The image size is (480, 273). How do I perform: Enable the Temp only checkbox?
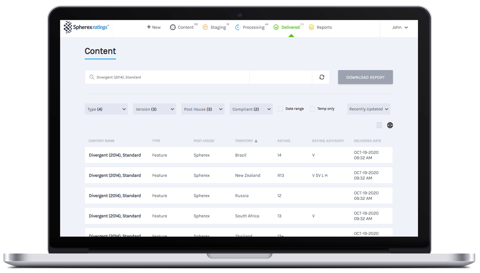point(312,109)
